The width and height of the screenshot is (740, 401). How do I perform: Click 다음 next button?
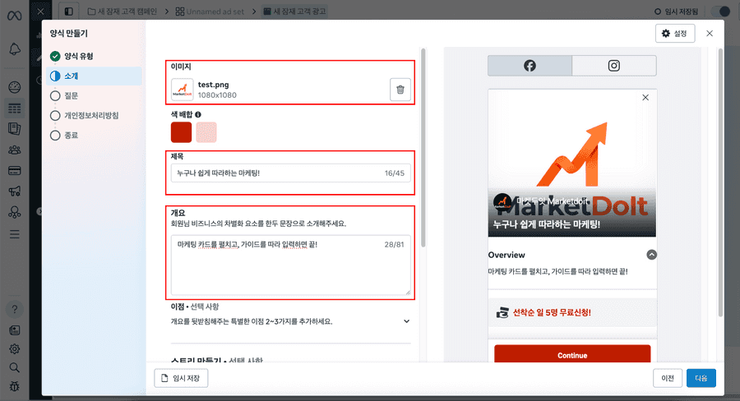(x=701, y=378)
